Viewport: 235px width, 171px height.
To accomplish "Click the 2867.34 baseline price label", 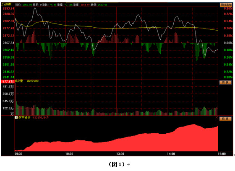I will [8, 43].
